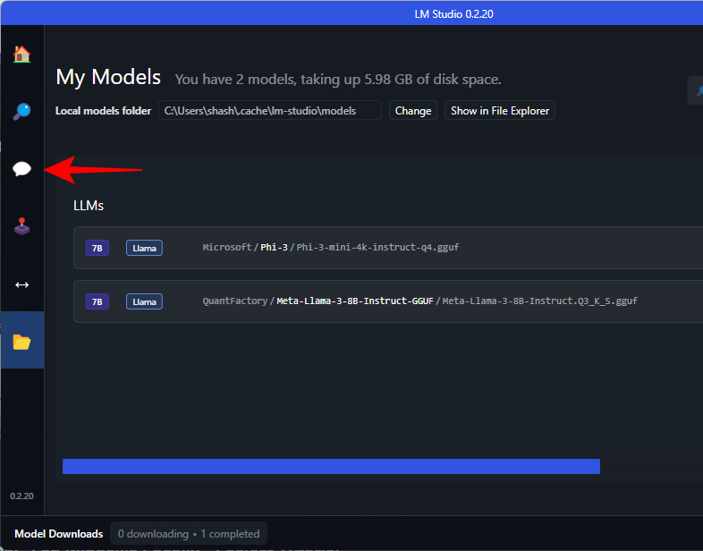The width and height of the screenshot is (703, 551).
Task: Select the Phi-3-mini-4k-instruct-q4.gguf model row
Action: point(388,248)
